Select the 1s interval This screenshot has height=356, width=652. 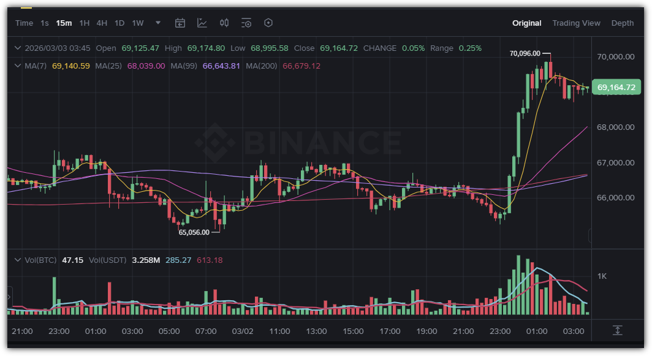[45, 23]
